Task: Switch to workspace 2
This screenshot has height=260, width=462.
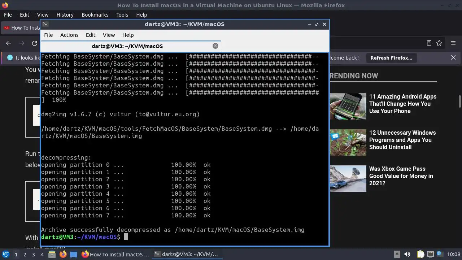Action: 25,255
